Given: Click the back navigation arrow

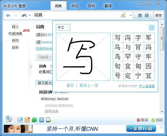Looking at the screenshot, I should [8, 15].
